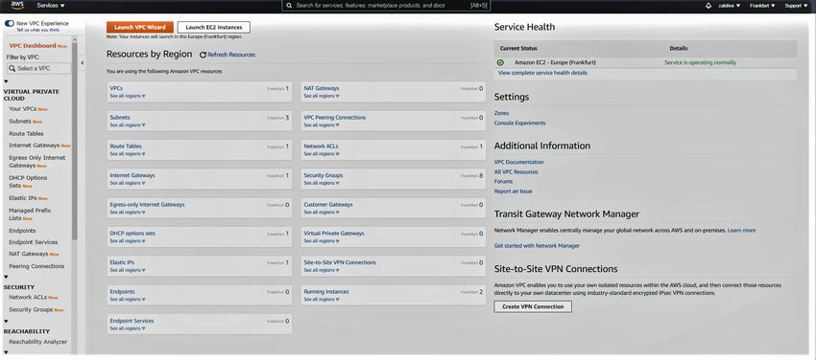Open NAT Gateways in the sidebar
The image size is (816, 360).
(x=29, y=254)
